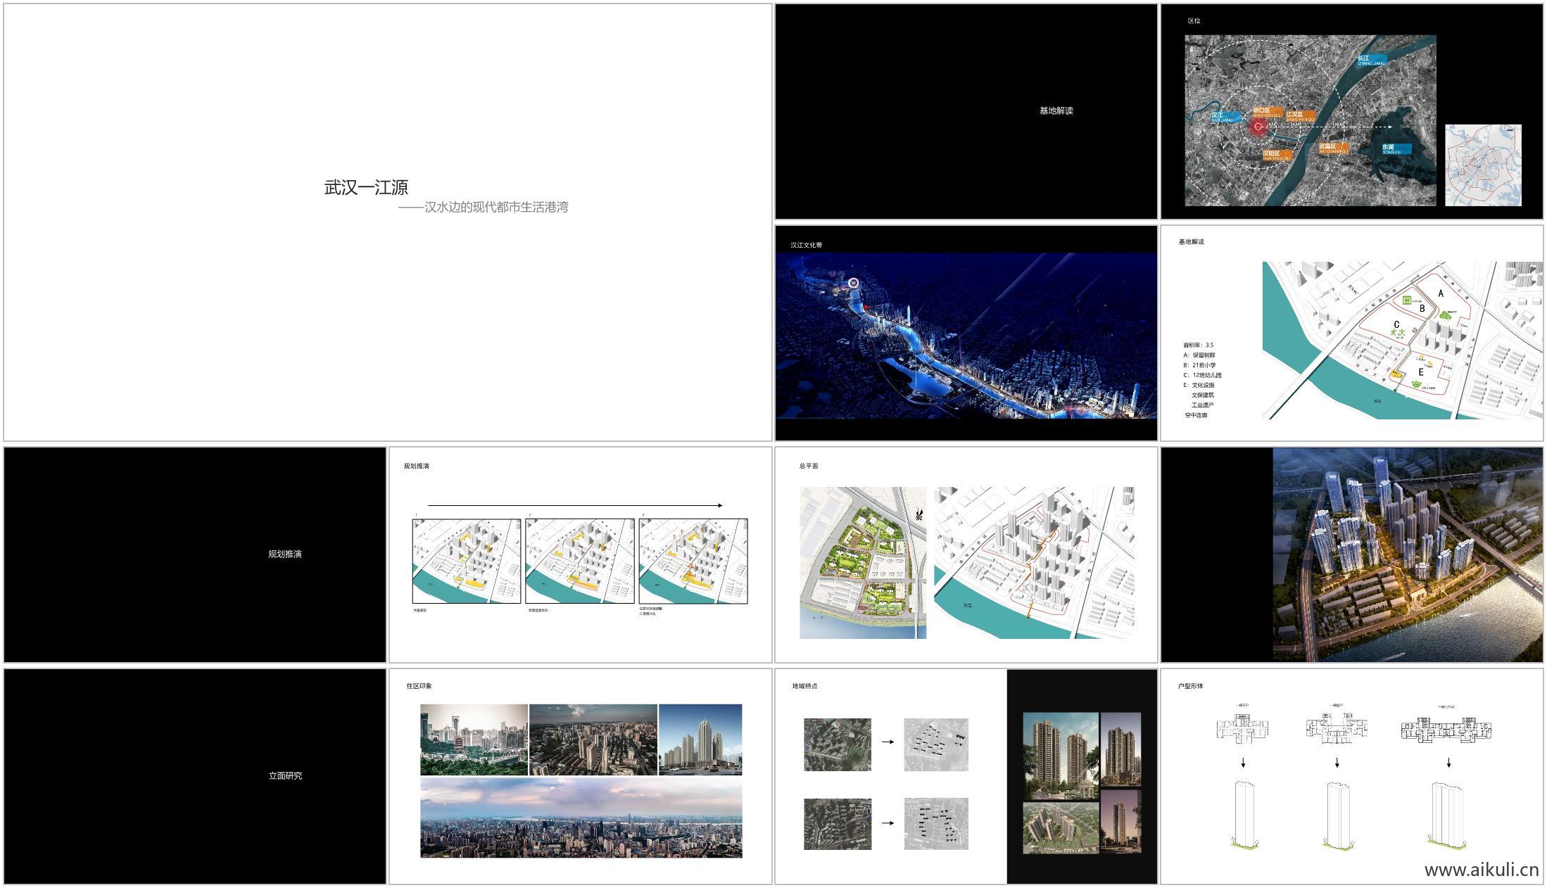This screenshot has height=888, width=1547.
Task: Click the wide panoramic skyline photo
Action: coord(581,818)
